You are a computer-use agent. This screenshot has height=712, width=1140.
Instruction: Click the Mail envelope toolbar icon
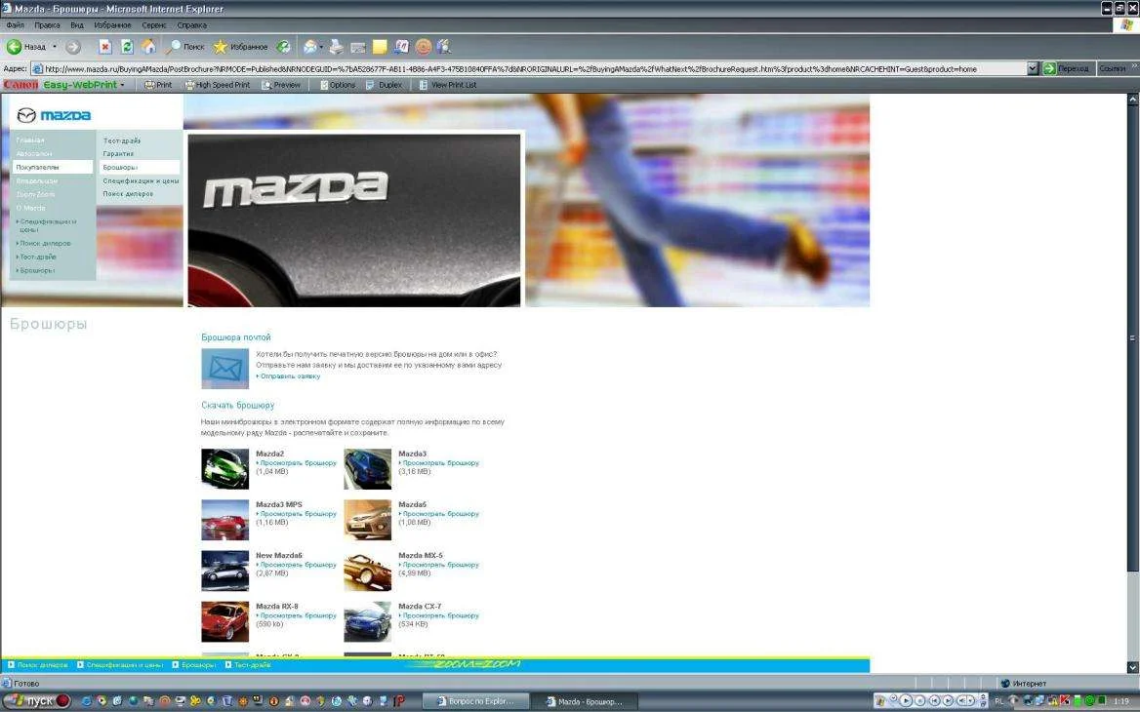(x=309, y=47)
